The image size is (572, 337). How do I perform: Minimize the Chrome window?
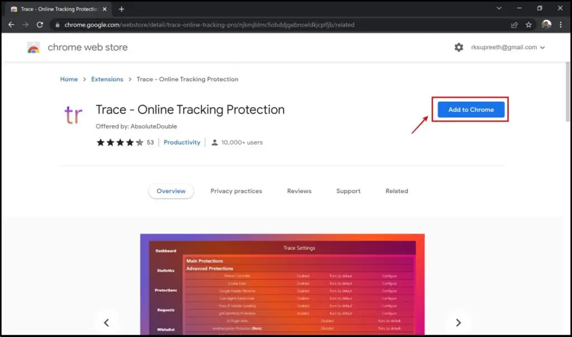click(519, 8)
